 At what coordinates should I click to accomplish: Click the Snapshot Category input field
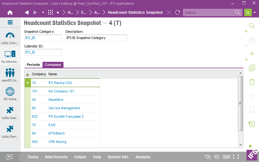tap(43, 38)
